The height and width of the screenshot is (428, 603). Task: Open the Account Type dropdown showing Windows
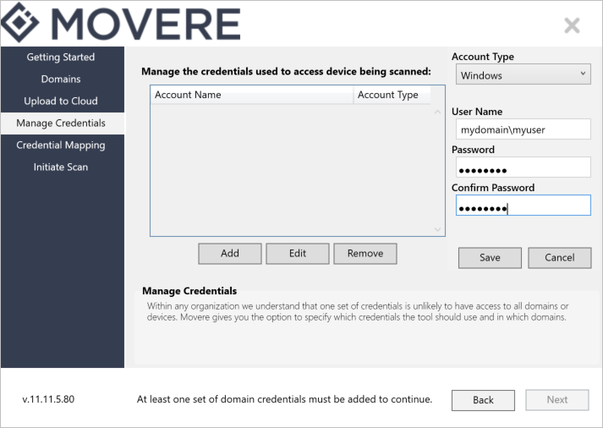(x=523, y=74)
